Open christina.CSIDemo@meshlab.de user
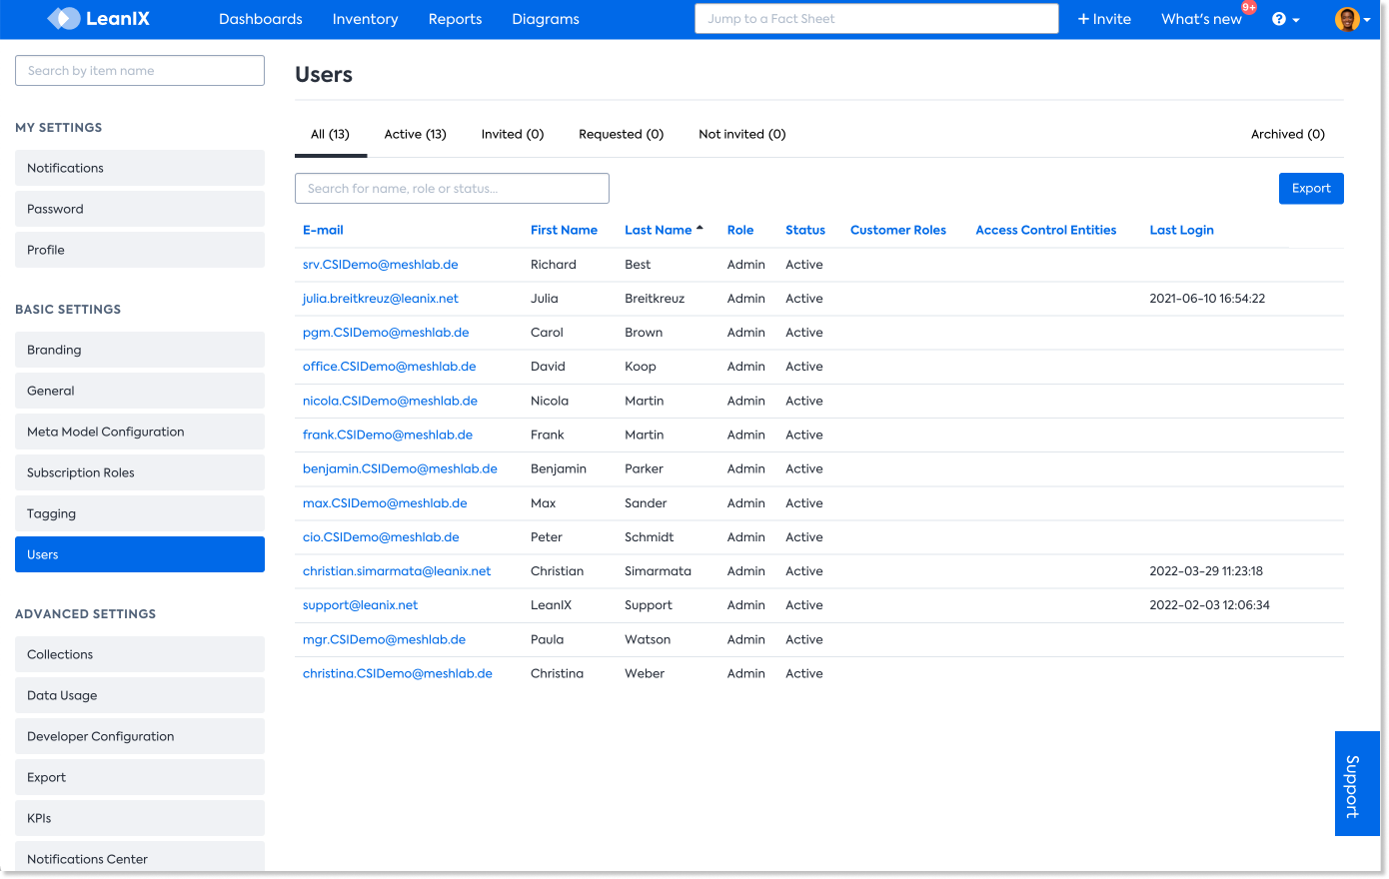Image resolution: width=1389 pixels, height=879 pixels. [x=398, y=673]
